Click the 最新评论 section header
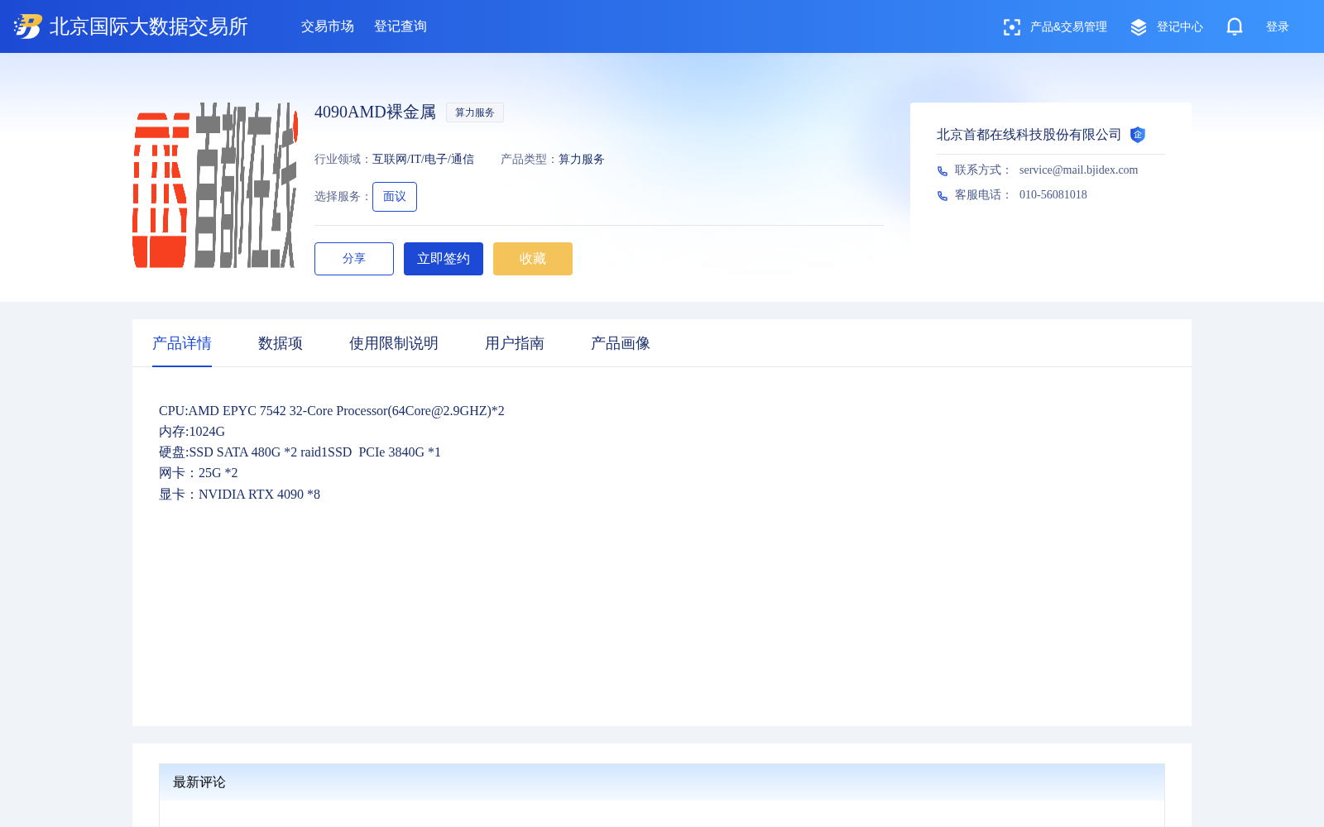This screenshot has height=827, width=1324. pyautogui.click(x=662, y=782)
